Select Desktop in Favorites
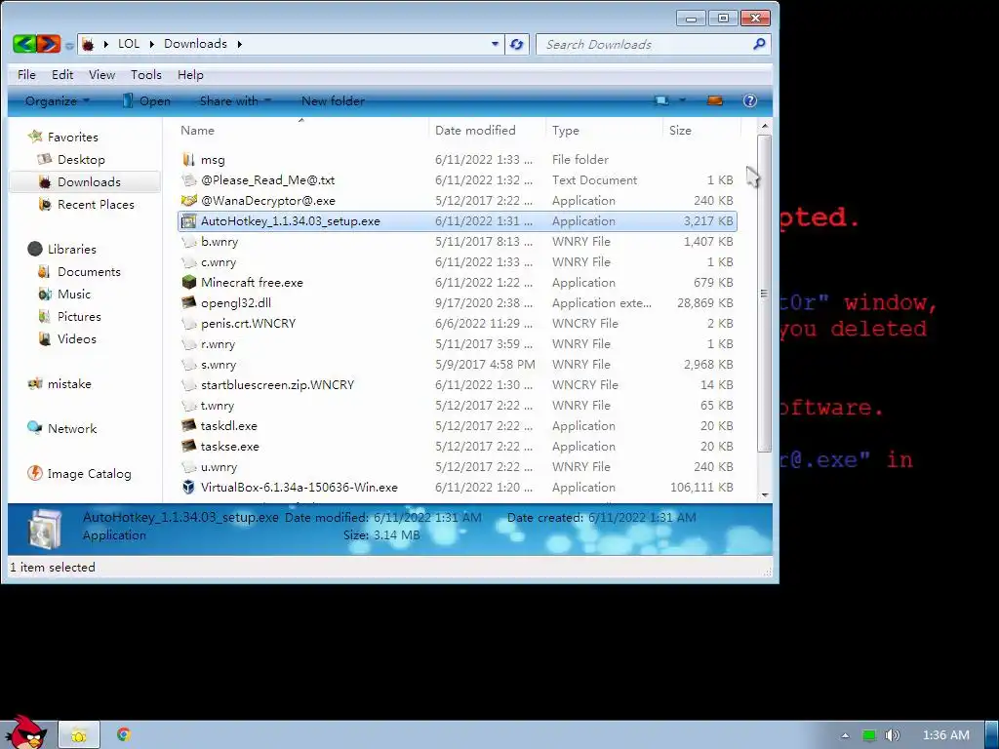999x749 pixels. tap(81, 159)
